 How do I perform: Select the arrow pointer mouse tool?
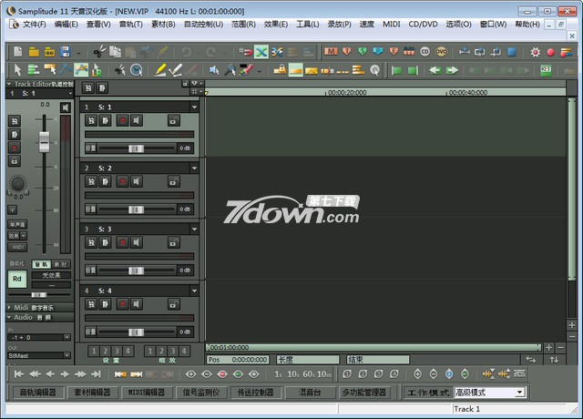pyautogui.click(x=17, y=69)
